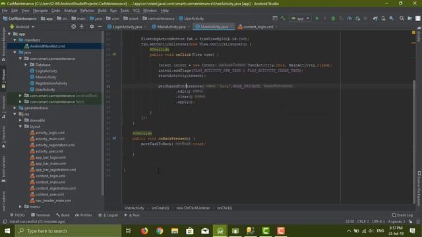
Task: Open Firefox from the taskbar
Action: [x=144, y=231]
